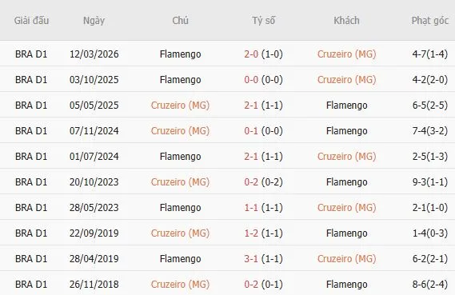Screen dimensions: 455x295
Task: Click the Ngày column header
Action: click(x=94, y=21)
